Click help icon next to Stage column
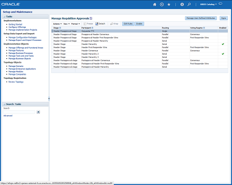Image resolution: width=232 pixels, height=185 pixels. (x=60, y=28)
